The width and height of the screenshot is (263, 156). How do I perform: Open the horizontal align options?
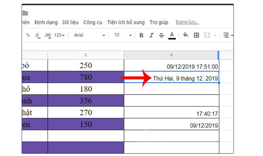point(228,35)
